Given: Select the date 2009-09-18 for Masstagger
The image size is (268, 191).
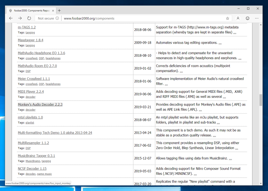Looking at the screenshot, I should pos(142,43).
